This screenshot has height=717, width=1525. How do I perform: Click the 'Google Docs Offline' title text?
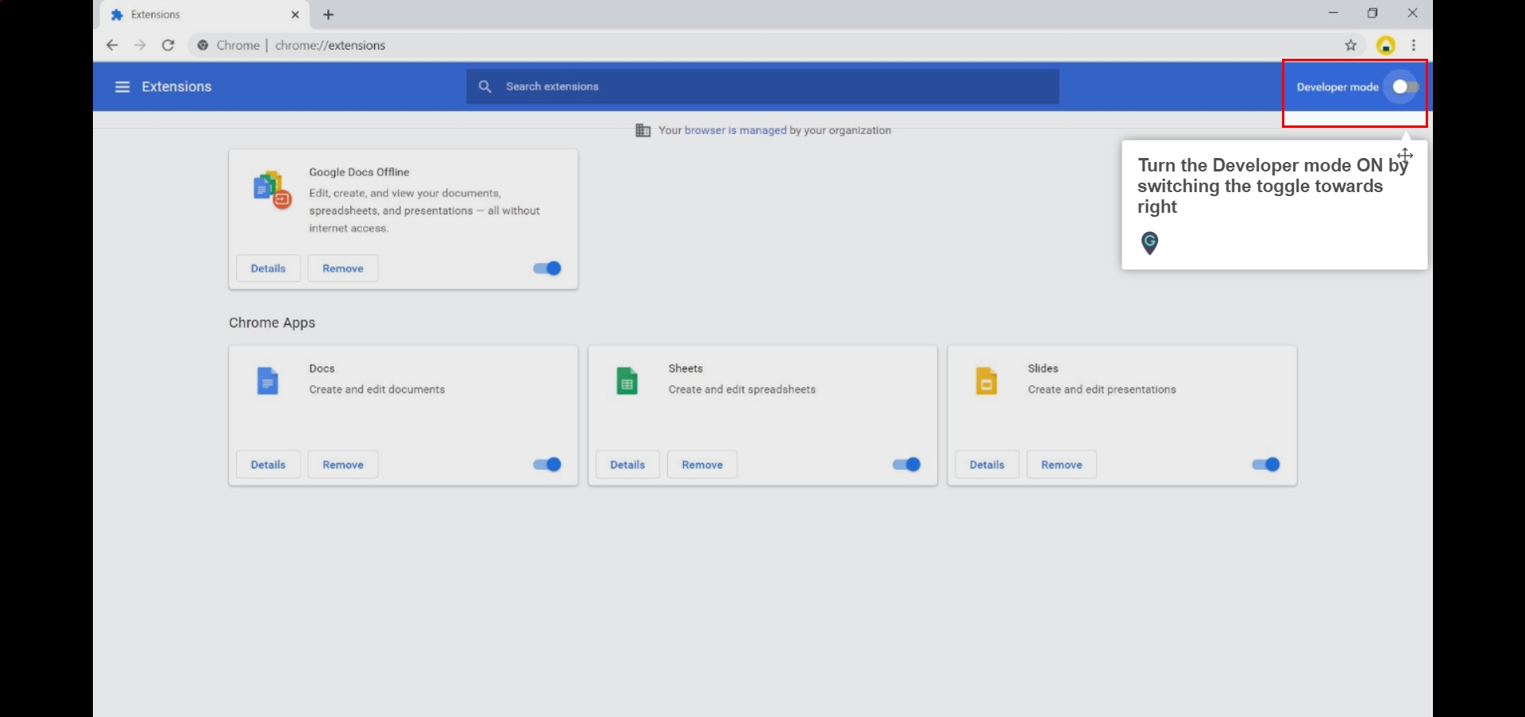359,172
